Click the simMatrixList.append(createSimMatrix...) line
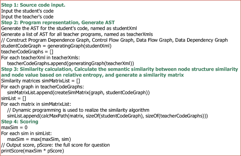Viewport: 241px width, 156px height. coord(78,92)
